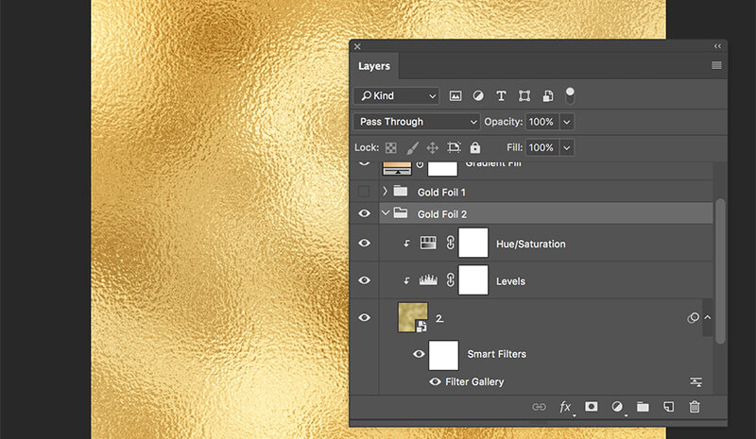Toggle Filter Gallery visibility eye
Image resolution: width=756 pixels, height=439 pixels.
click(x=436, y=382)
